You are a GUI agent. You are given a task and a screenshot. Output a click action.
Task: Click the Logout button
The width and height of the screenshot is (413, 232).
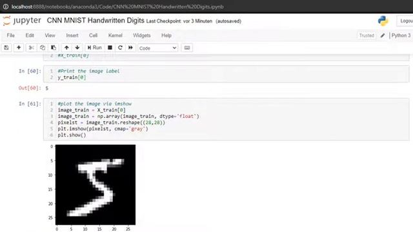tap(405, 21)
